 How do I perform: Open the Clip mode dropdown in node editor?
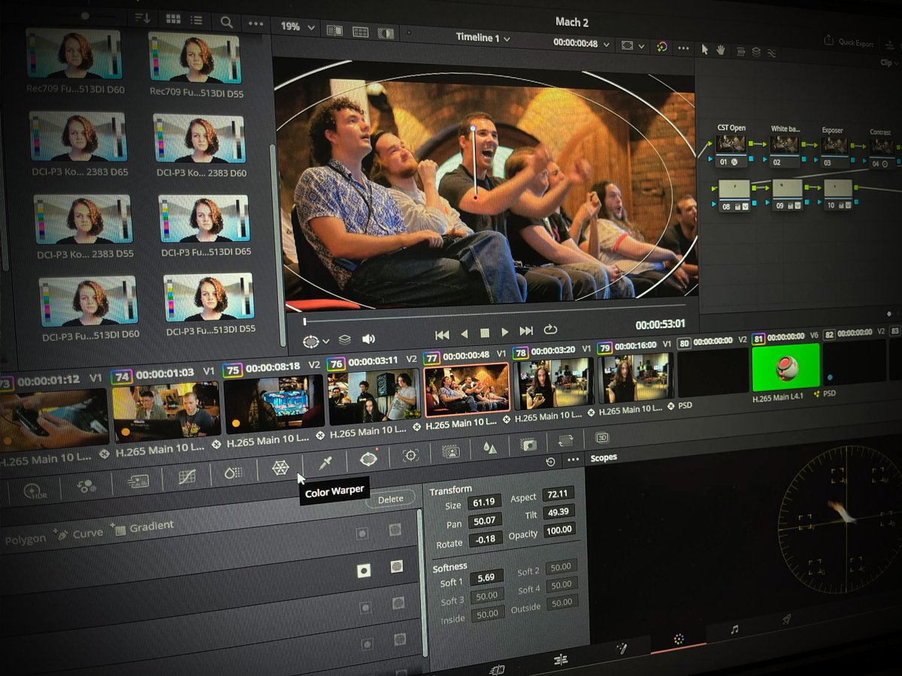[x=888, y=63]
